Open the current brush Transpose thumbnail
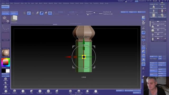Viewport: 169px width, 95px height. 6,20
